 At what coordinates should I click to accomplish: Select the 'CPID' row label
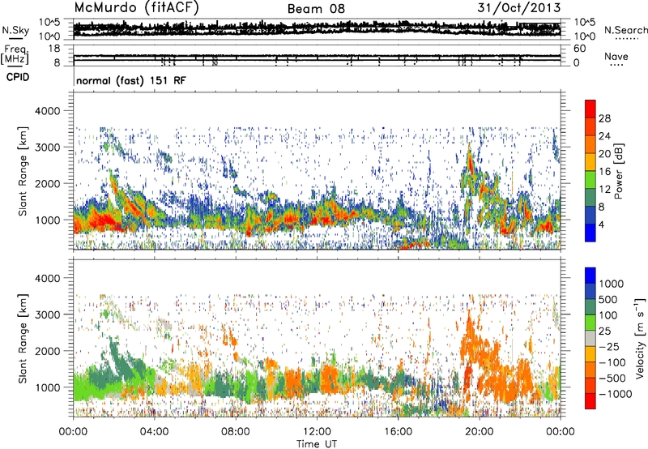(x=18, y=77)
